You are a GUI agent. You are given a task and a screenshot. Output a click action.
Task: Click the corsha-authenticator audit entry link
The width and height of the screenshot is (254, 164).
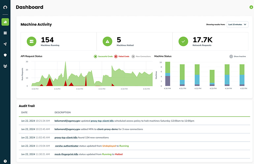68,146
